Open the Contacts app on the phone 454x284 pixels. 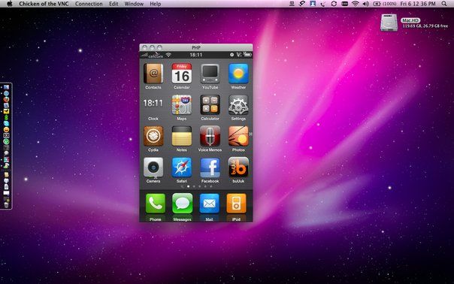(x=153, y=74)
